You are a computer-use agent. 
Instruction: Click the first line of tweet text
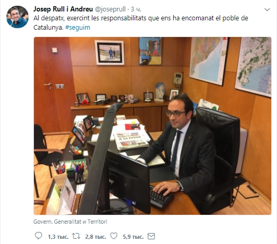[x=141, y=18]
